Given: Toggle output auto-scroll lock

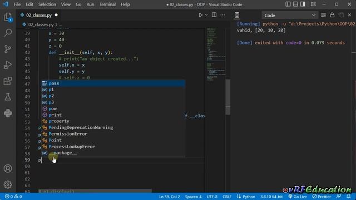Looking at the screenshot, I should click(332, 15).
